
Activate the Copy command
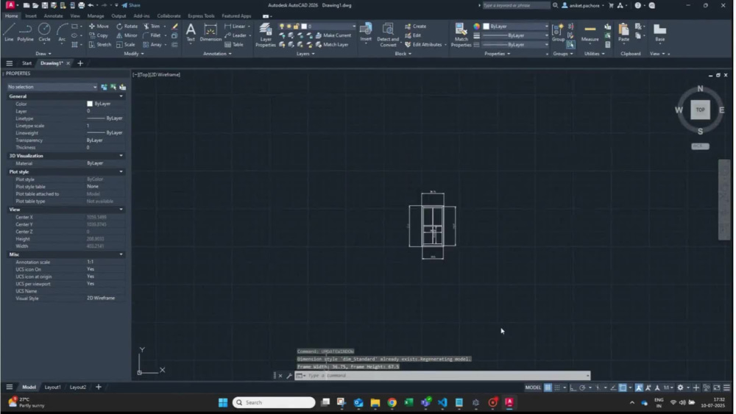pyautogui.click(x=99, y=35)
